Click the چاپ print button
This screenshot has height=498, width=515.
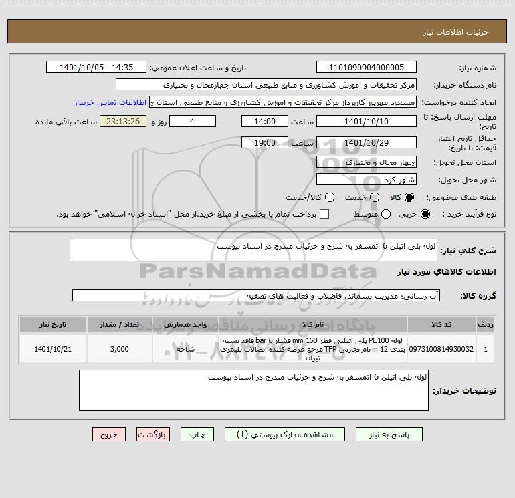197,434
